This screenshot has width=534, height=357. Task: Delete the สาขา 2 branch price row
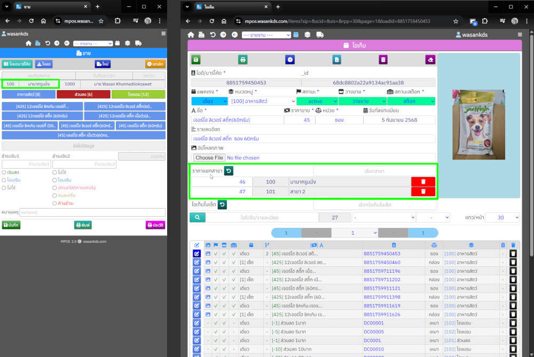tap(423, 192)
